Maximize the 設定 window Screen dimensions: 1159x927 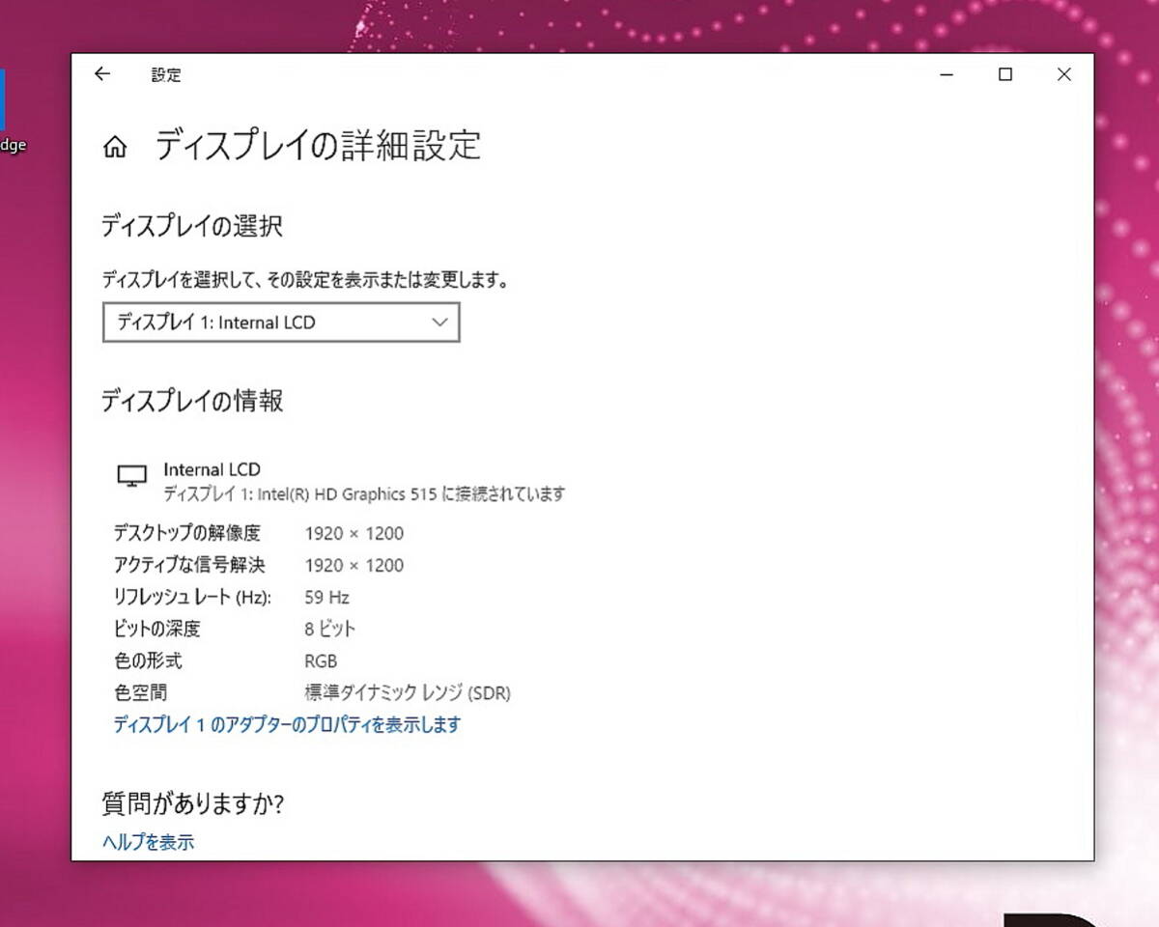pyautogui.click(x=1005, y=74)
